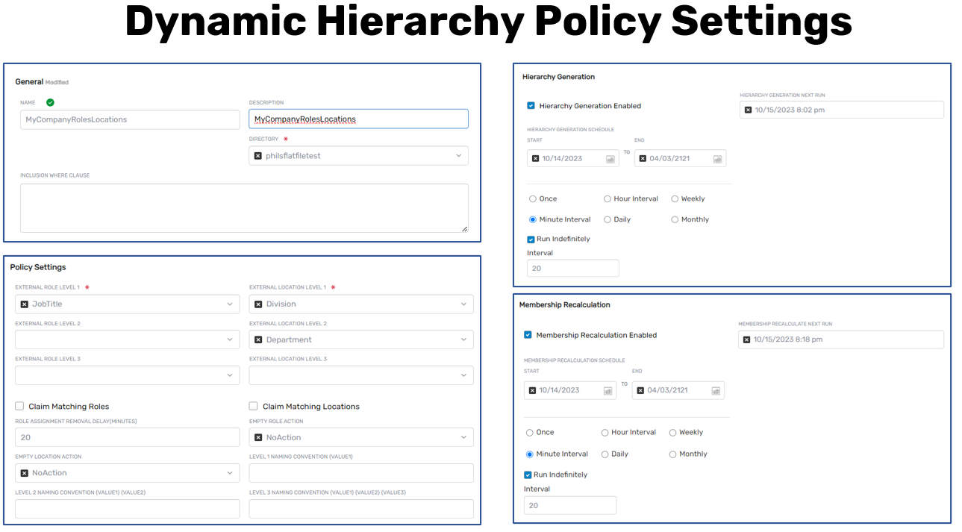Clear Division from External Location Level 1

click(x=258, y=304)
